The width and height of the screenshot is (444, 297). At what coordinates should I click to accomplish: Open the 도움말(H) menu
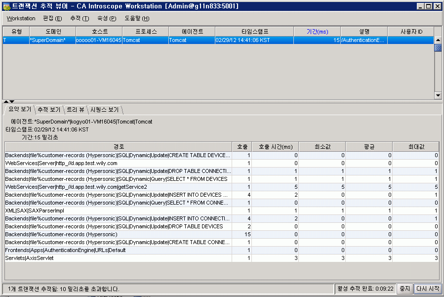tap(137, 18)
